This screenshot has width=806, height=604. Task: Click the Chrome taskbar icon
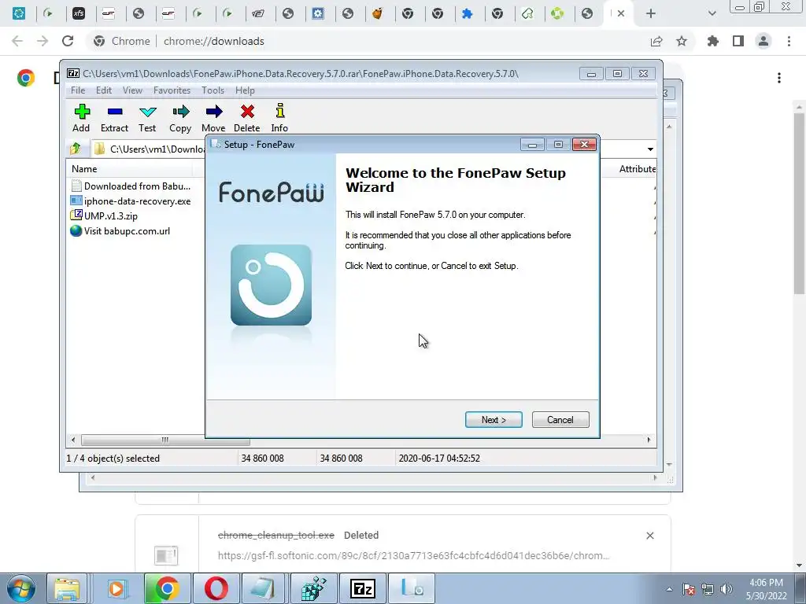point(167,588)
